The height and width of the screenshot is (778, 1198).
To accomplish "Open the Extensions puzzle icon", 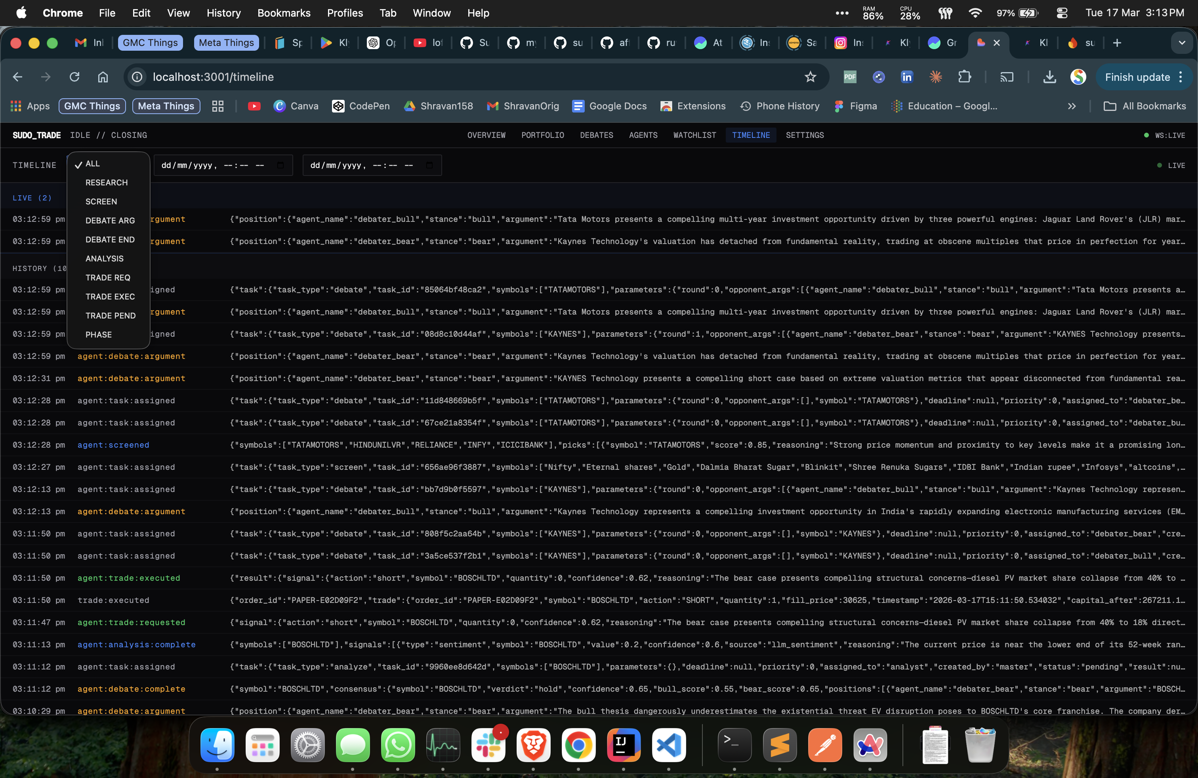I will pos(964,77).
